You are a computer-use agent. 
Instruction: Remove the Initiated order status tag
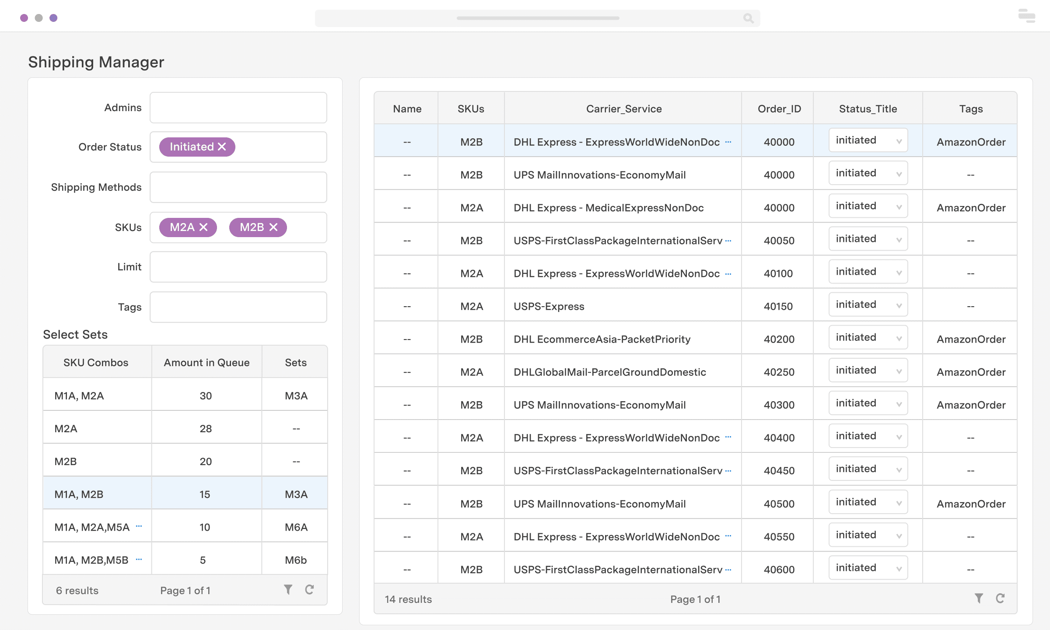tap(222, 147)
